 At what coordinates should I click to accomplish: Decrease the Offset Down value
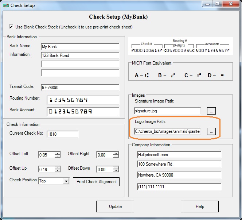(x=116, y=171)
